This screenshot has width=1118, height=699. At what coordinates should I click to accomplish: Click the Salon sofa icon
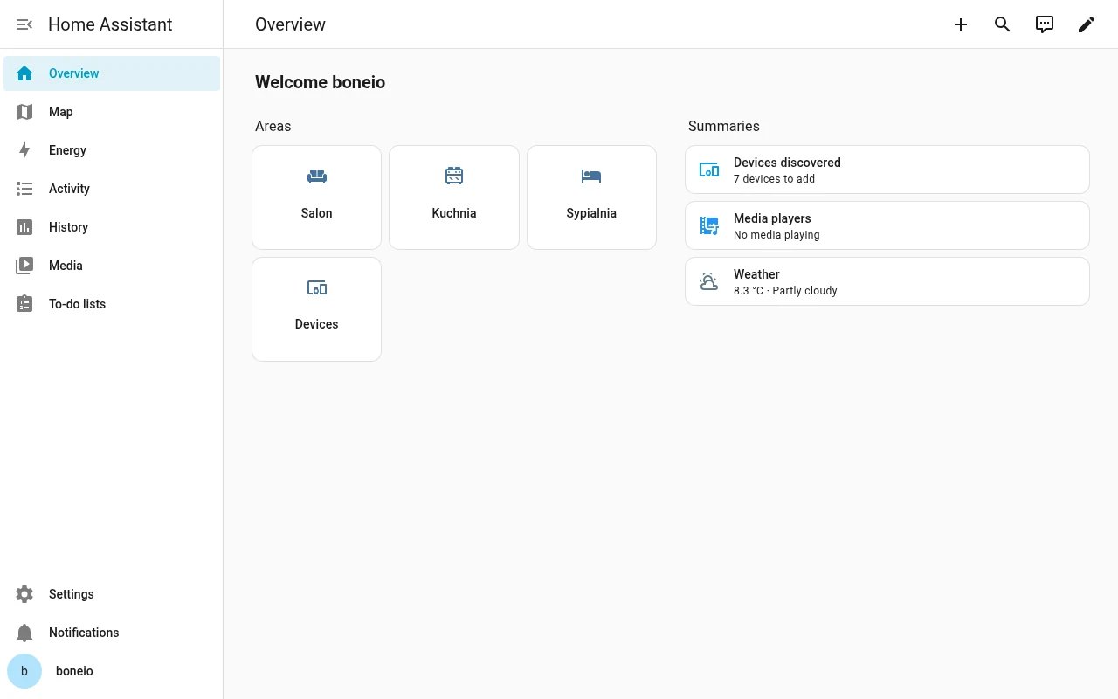click(x=317, y=176)
